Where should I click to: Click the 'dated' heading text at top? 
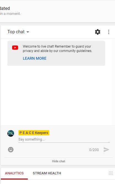5,8
